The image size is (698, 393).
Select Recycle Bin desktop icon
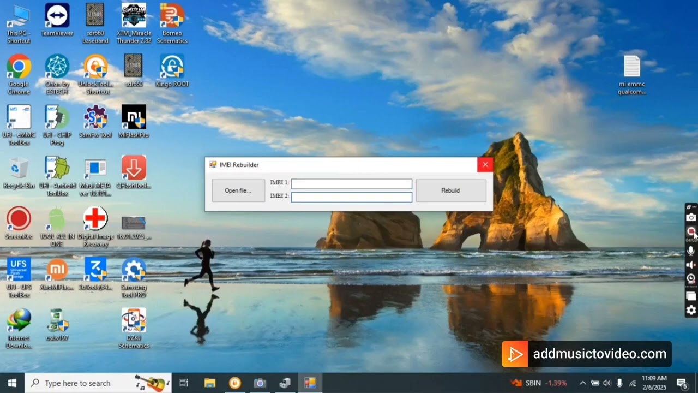(19, 172)
